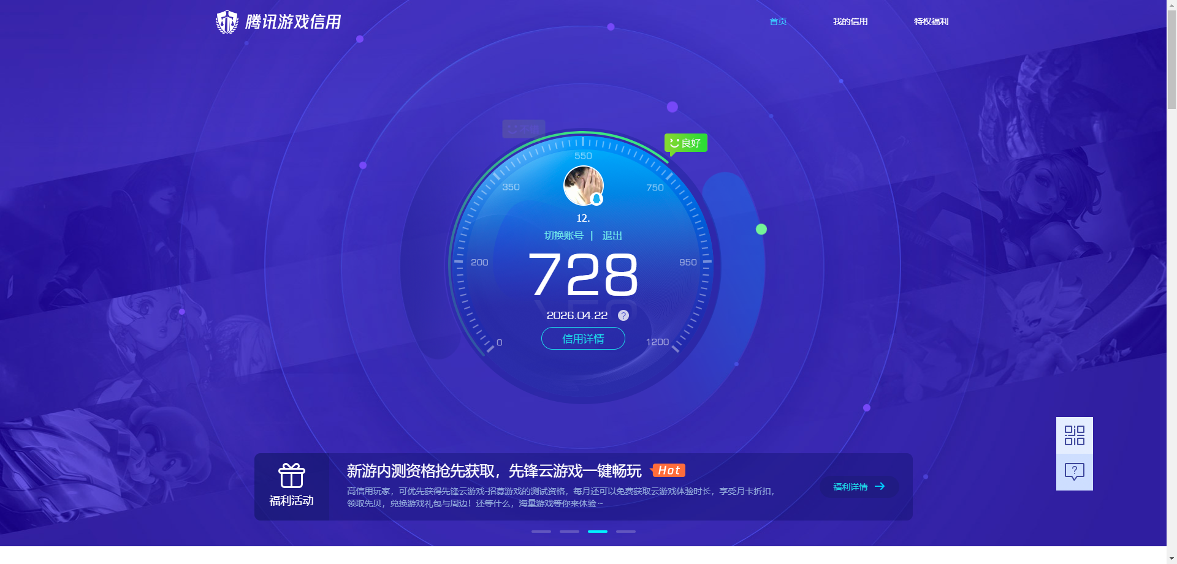Viewport: 1177px width, 564px height.
Task: Click the user avatar photo
Action: [582, 185]
